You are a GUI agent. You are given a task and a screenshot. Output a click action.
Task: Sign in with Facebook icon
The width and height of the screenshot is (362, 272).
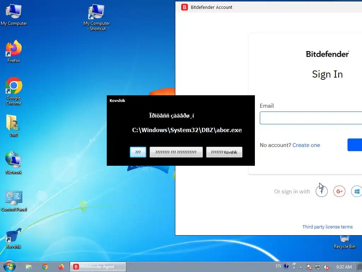(x=322, y=191)
